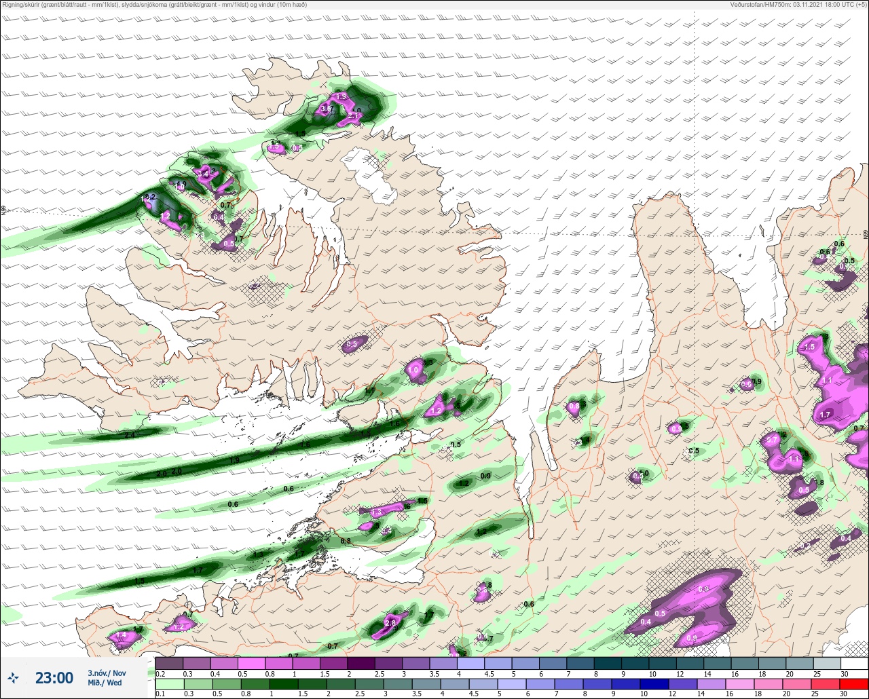Select the white 30 swatch ending the upper legend row
The image size is (869, 699).
point(854,663)
